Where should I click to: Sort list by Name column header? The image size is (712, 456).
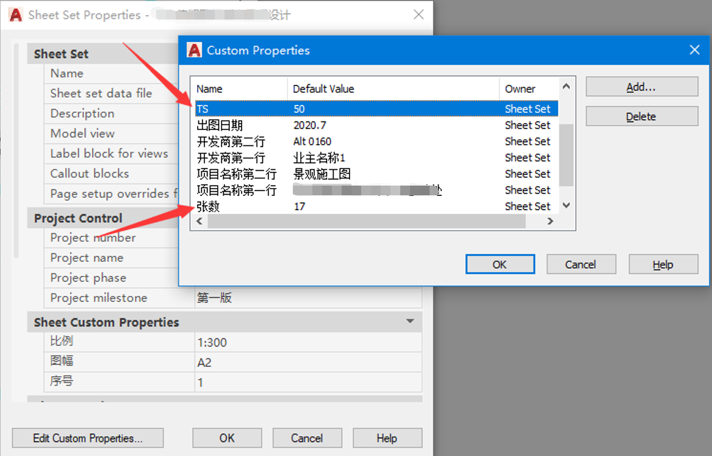click(x=238, y=89)
